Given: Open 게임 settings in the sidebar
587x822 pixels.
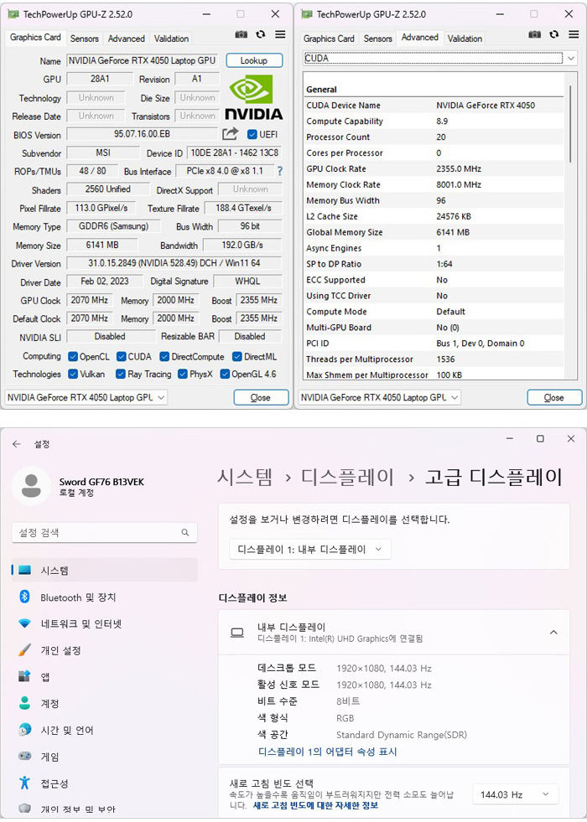Looking at the screenshot, I should 104,757.
